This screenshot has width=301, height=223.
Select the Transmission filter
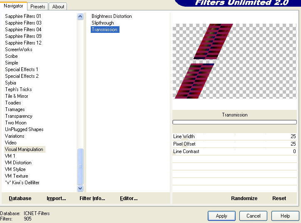(105, 30)
